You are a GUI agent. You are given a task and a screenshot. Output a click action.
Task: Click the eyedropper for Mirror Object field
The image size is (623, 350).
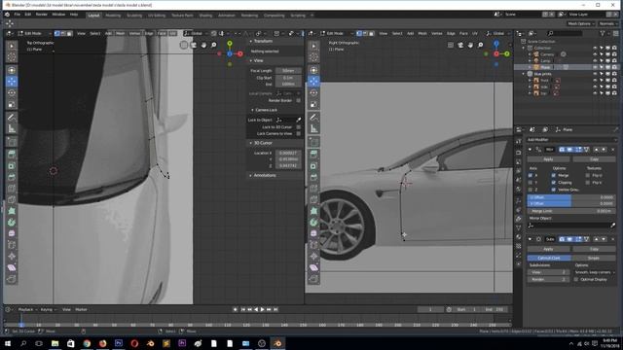pyautogui.click(x=612, y=226)
